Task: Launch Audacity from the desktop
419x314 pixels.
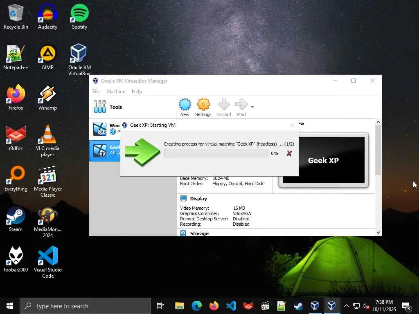Action: point(47,16)
